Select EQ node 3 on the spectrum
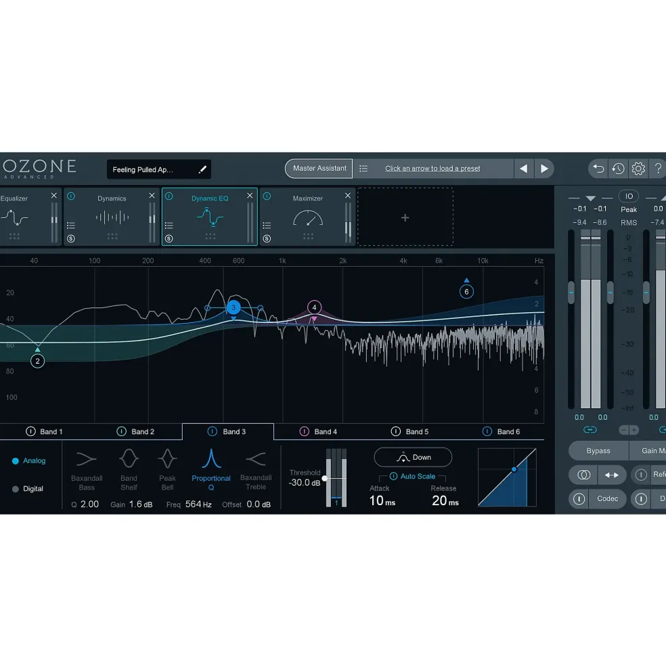The width and height of the screenshot is (666, 667). (233, 307)
